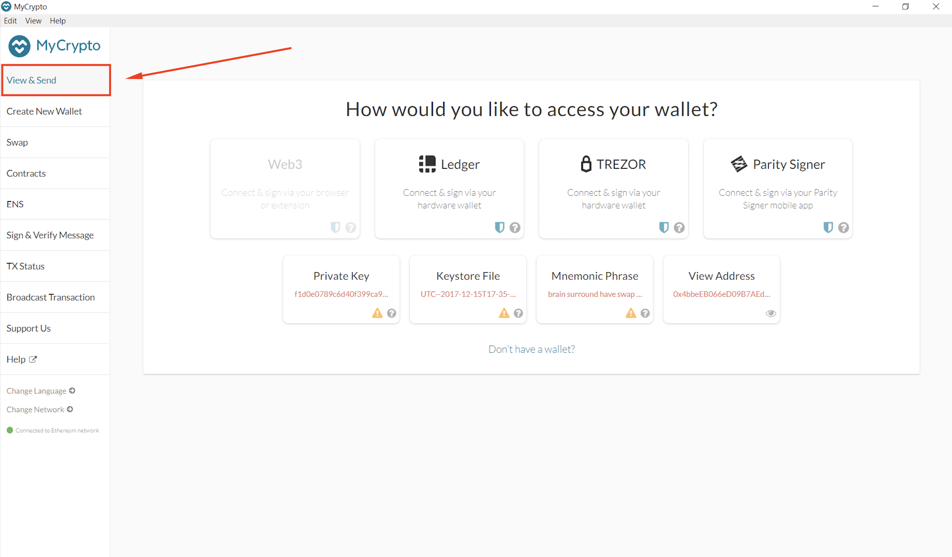Choose the TREZOR wallet option
Image resolution: width=952 pixels, height=557 pixels.
[614, 189]
